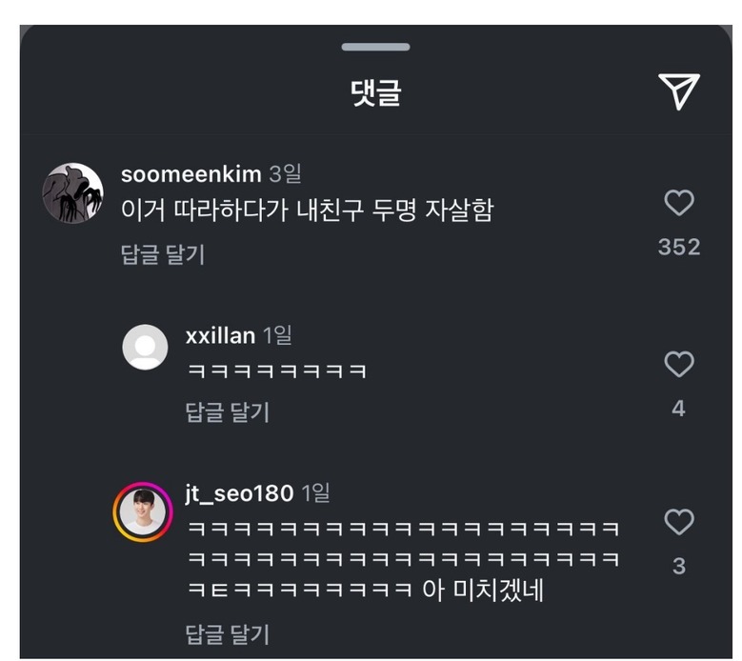The width and height of the screenshot is (742, 661).
Task: Select the jt_seo180 username
Action: tap(239, 493)
